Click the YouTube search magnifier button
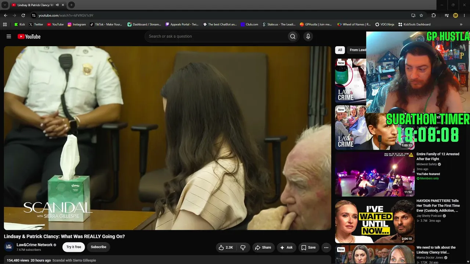Viewport: 470px width, 264px height. (293, 36)
